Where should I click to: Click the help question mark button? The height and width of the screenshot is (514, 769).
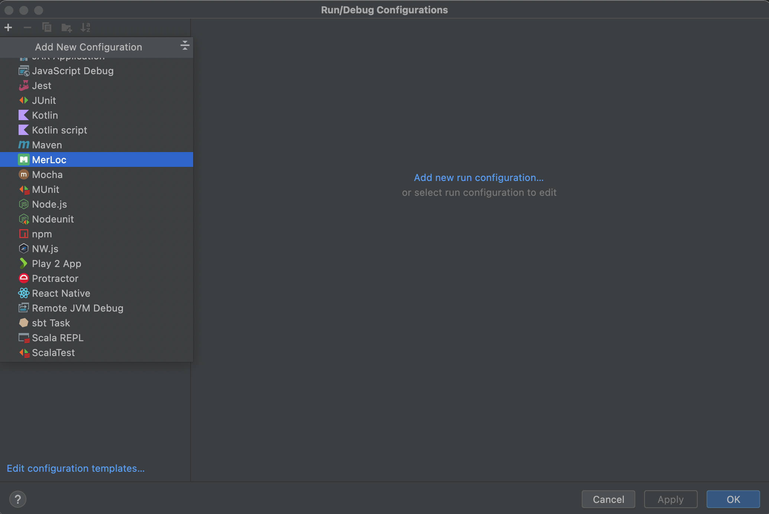18,499
